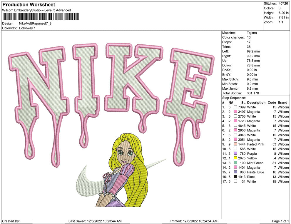Image resolution: width=291 pixels, height=224 pixels.
Task: Click the Page 1 of 1 footer text
Action: tap(280, 221)
